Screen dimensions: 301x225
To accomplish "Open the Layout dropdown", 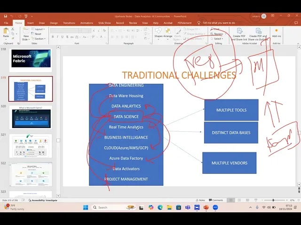I will coord(38,29).
